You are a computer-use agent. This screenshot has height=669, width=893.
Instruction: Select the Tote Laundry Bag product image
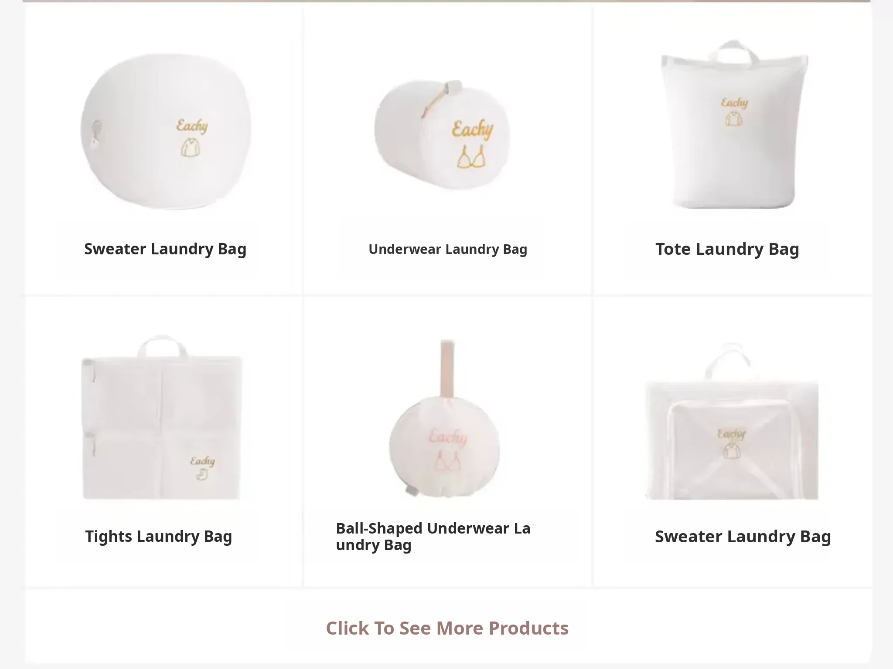pyautogui.click(x=734, y=124)
